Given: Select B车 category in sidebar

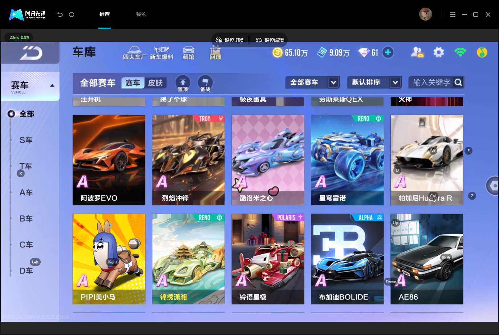Looking at the screenshot, I should pyautogui.click(x=26, y=219).
